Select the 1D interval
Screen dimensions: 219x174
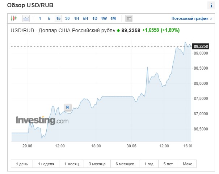point(94,18)
